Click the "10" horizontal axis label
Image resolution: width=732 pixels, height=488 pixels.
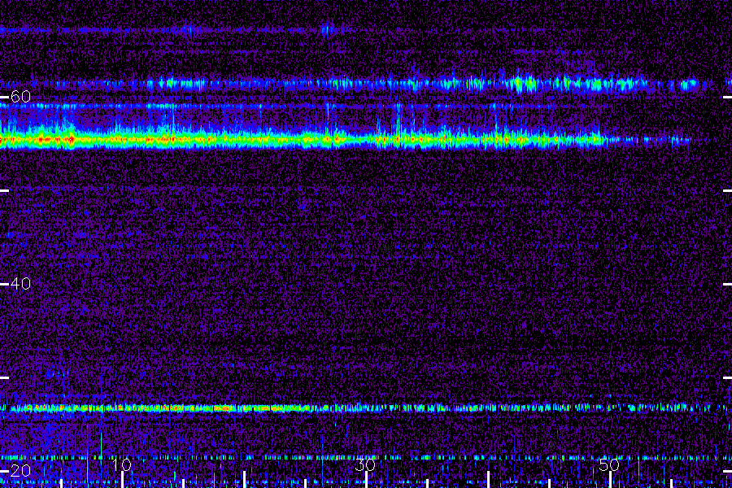[122, 464]
